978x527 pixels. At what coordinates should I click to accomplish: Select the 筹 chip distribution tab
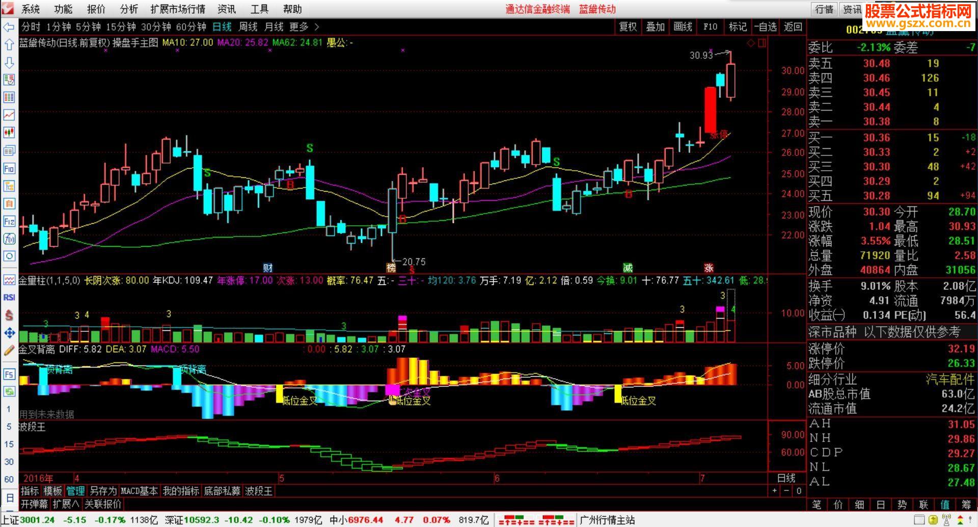coord(966,505)
